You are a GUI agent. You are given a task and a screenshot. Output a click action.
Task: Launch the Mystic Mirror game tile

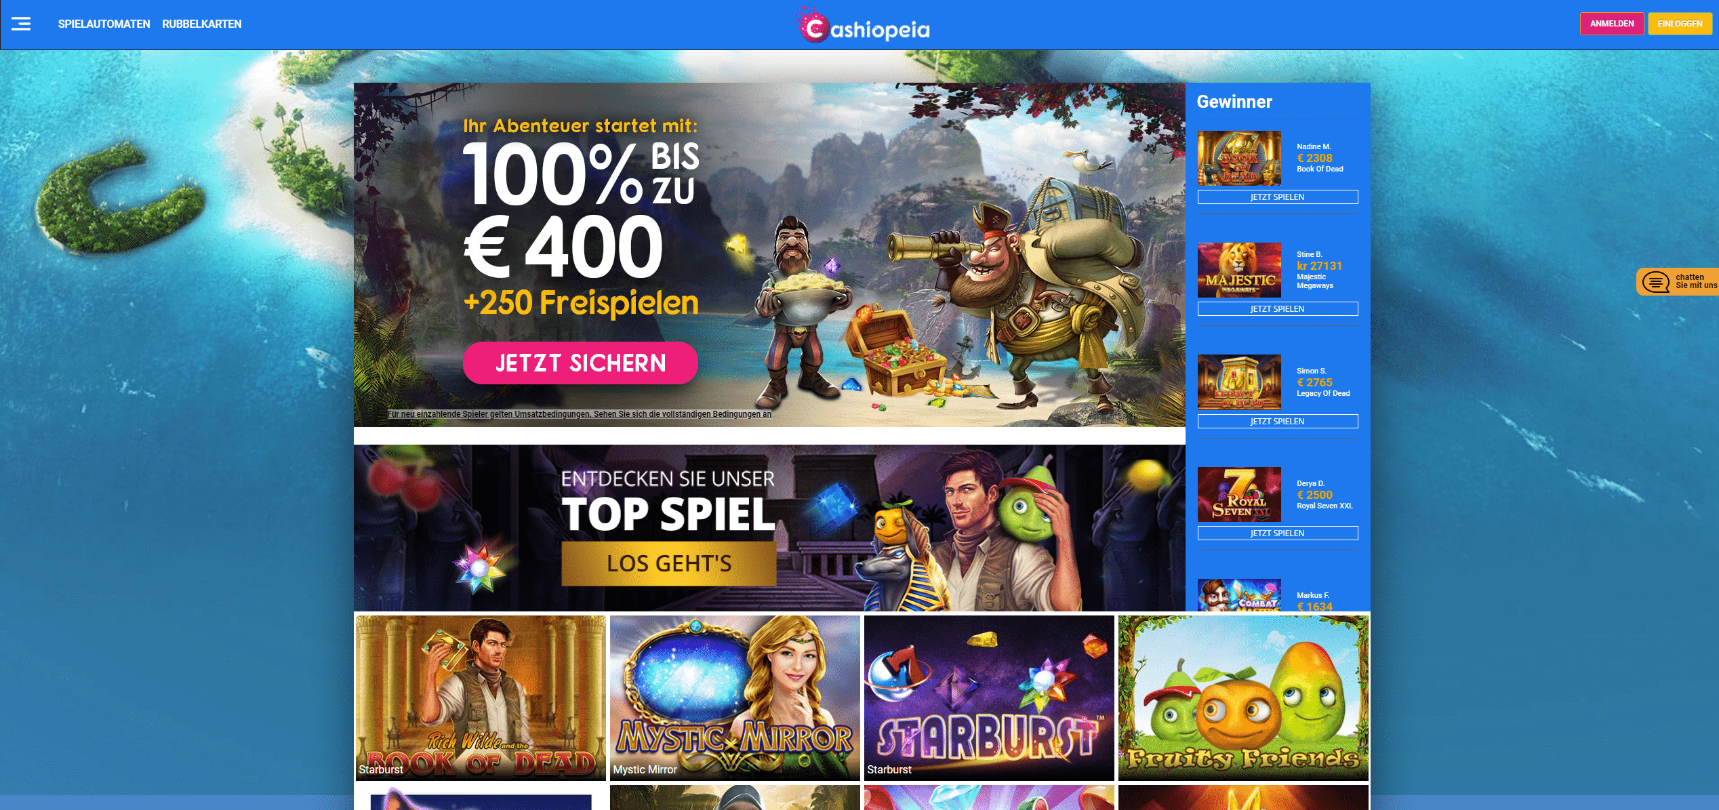pos(735,697)
